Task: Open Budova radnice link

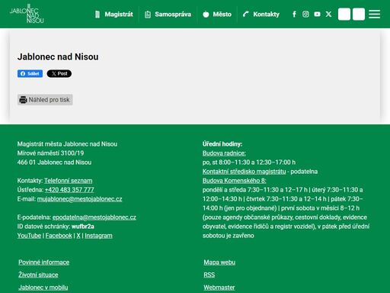Action: [x=224, y=153]
